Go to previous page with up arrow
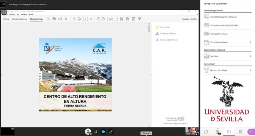 pyautogui.click(x=75, y=19)
